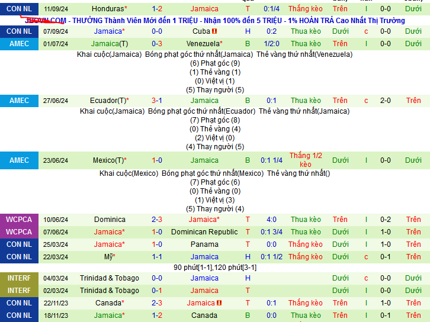
Task: Open Trinidad & Tobago in the 02/03/24 row
Action: pos(109,291)
